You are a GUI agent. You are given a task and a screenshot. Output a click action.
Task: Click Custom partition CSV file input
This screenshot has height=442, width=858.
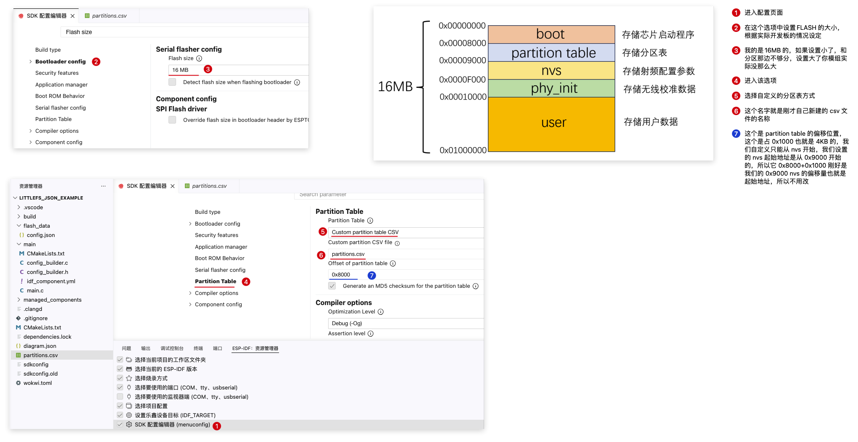coord(406,254)
